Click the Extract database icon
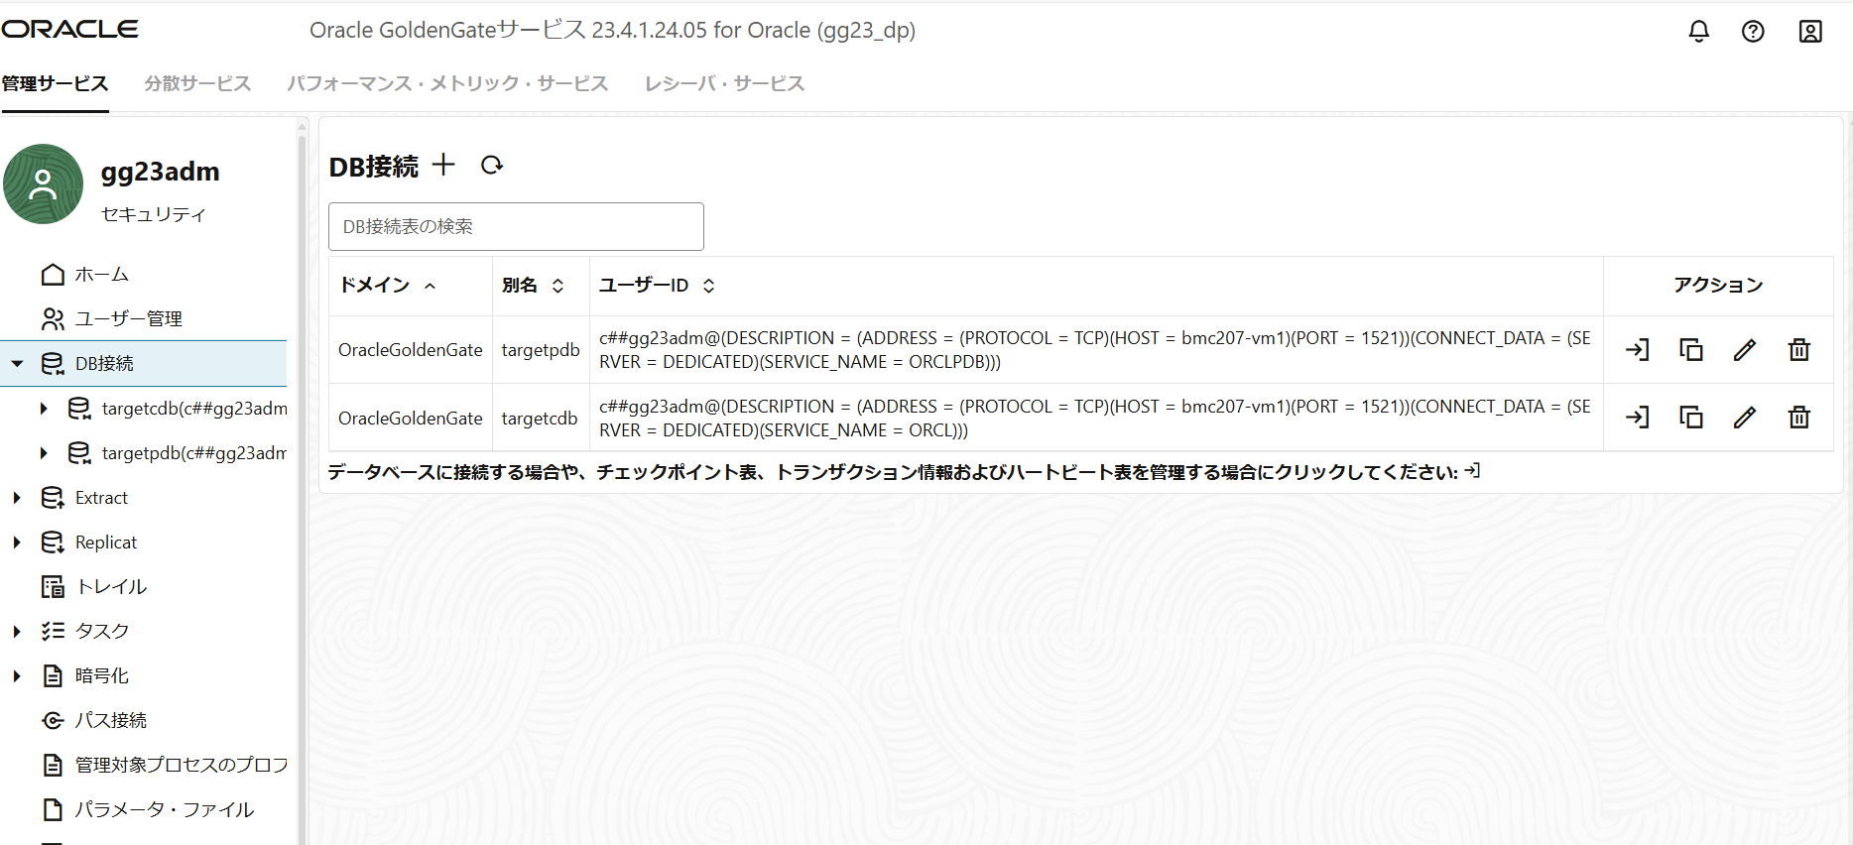 pyautogui.click(x=53, y=498)
